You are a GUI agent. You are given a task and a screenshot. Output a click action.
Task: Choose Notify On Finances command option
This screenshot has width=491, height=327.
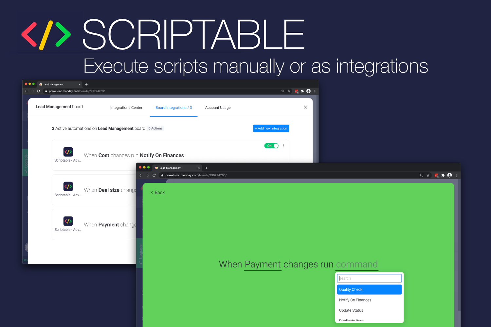(369, 300)
